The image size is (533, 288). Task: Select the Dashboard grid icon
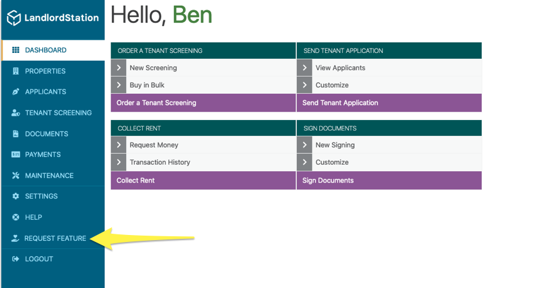[15, 50]
